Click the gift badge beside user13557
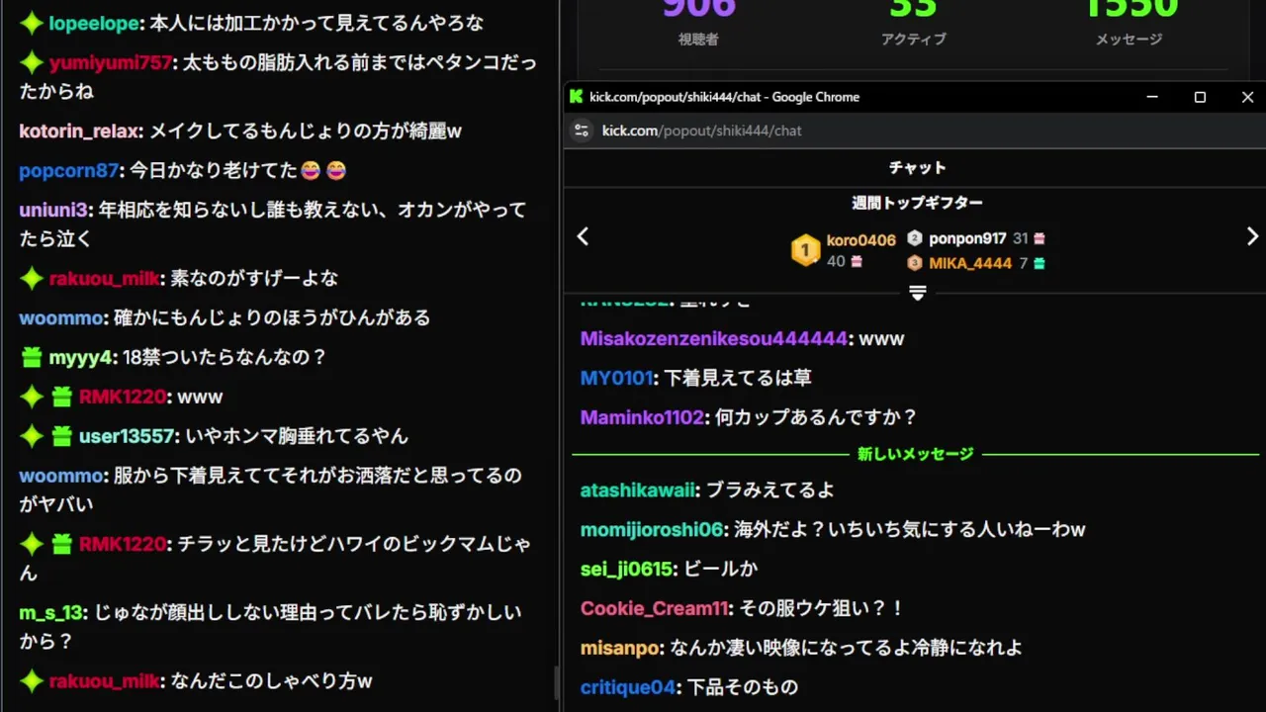The height and width of the screenshot is (712, 1266). coord(61,436)
